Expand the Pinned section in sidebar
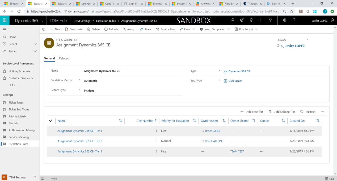The height and width of the screenshot is (181, 337). click(x=35, y=51)
